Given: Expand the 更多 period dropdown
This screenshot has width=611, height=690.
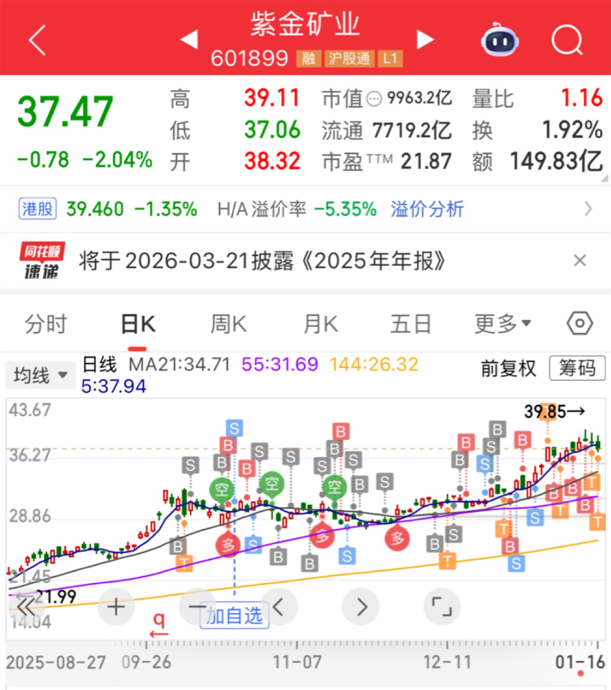Looking at the screenshot, I should (503, 323).
